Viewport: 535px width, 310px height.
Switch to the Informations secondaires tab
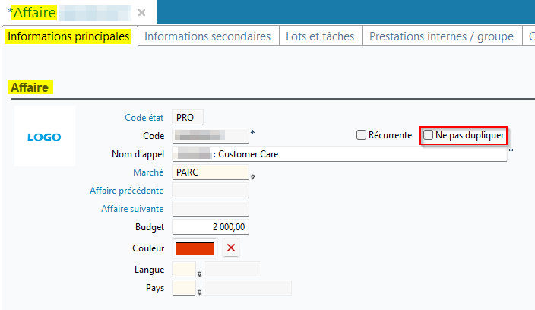coord(207,36)
